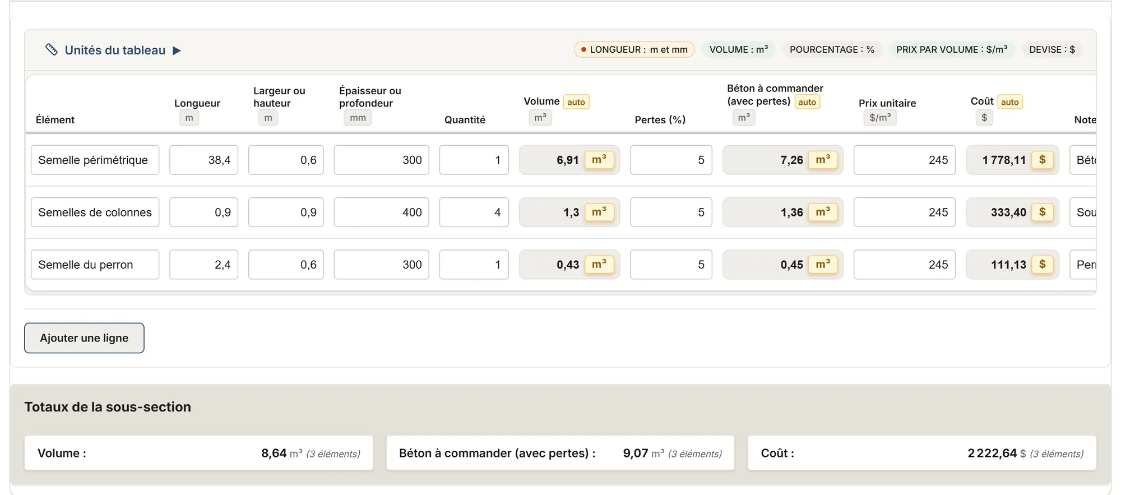This screenshot has height=495, width=1121.
Task: Click Semelles de colonnes Longueur field
Action: tap(203, 212)
